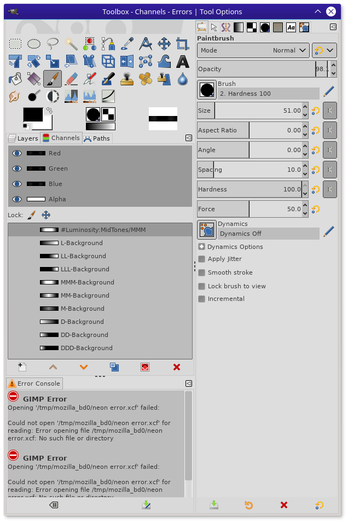Clear the error console
348x523 pixels.
[54, 505]
